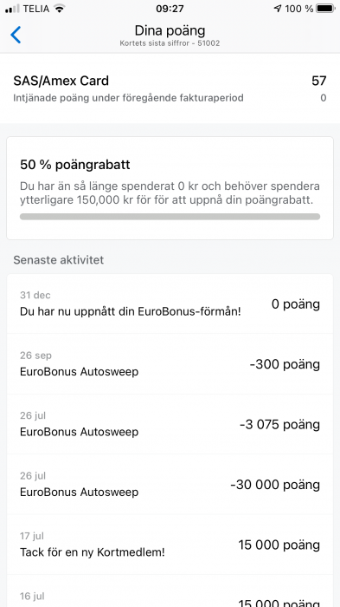This screenshot has width=340, height=607.
Task: Select the -30 000 poäng Autosweep entry
Action: 170,484
